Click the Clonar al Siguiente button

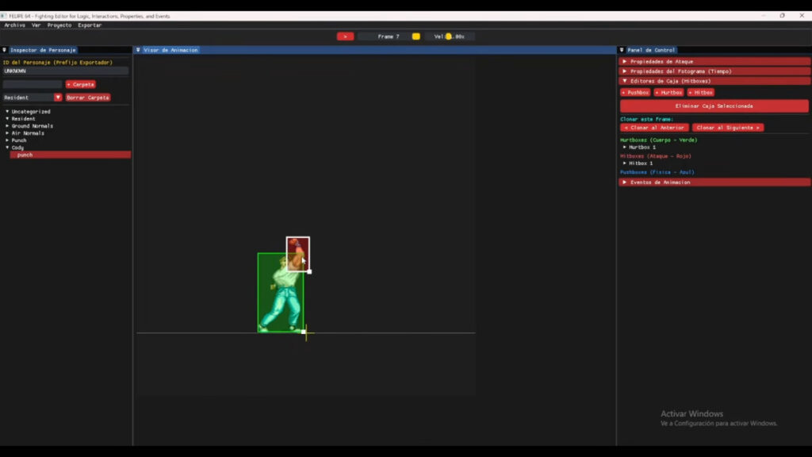pos(728,128)
